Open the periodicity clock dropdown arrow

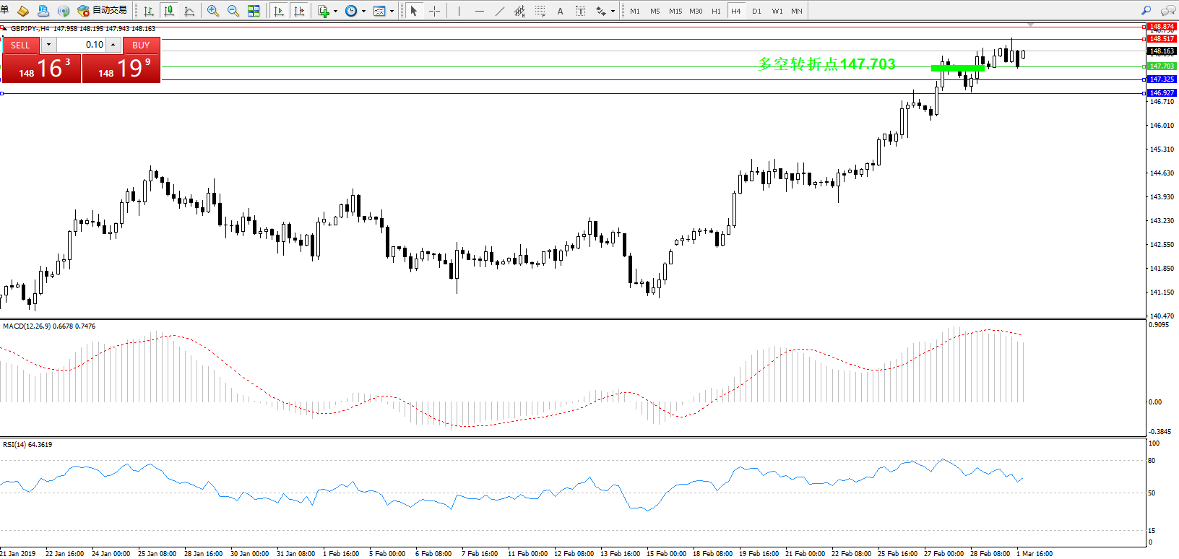[363, 11]
